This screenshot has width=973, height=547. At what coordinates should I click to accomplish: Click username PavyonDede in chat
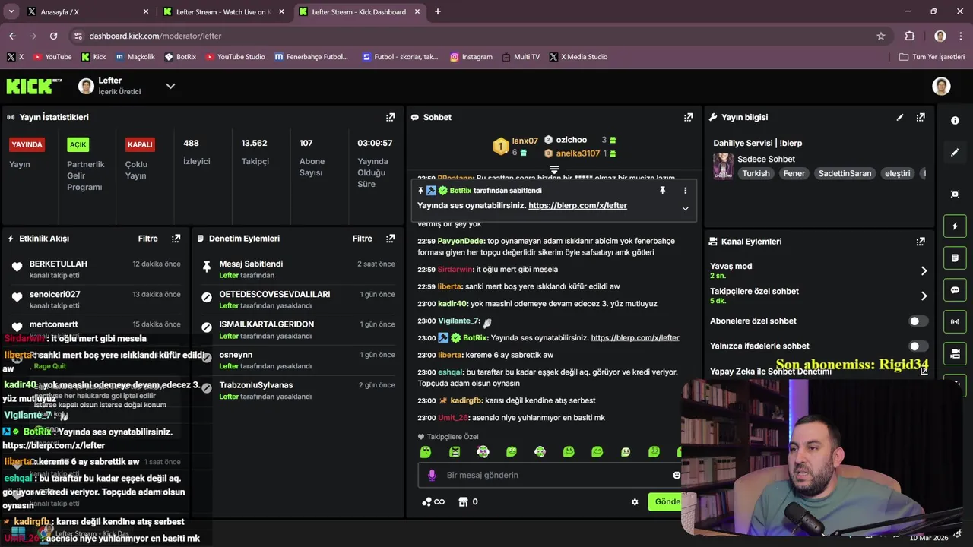click(461, 242)
